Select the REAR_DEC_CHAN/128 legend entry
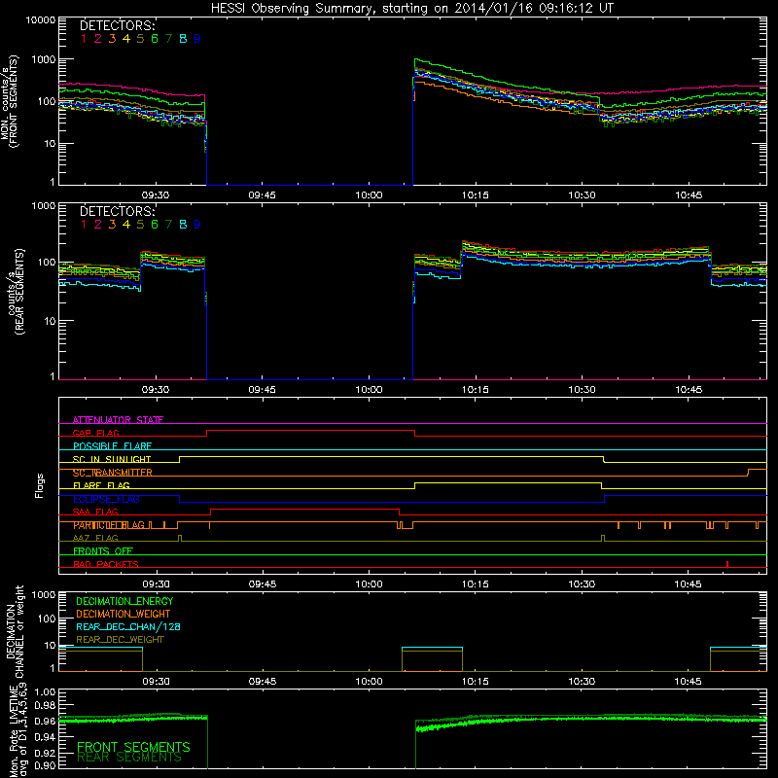Viewport: 778px width, 778px height. tap(128, 626)
